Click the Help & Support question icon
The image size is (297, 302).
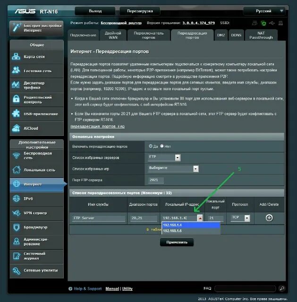click(x=70, y=288)
